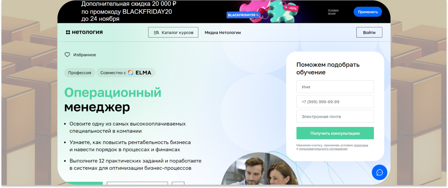
Task: Click the ELMA logo badge
Action: [x=140, y=73]
